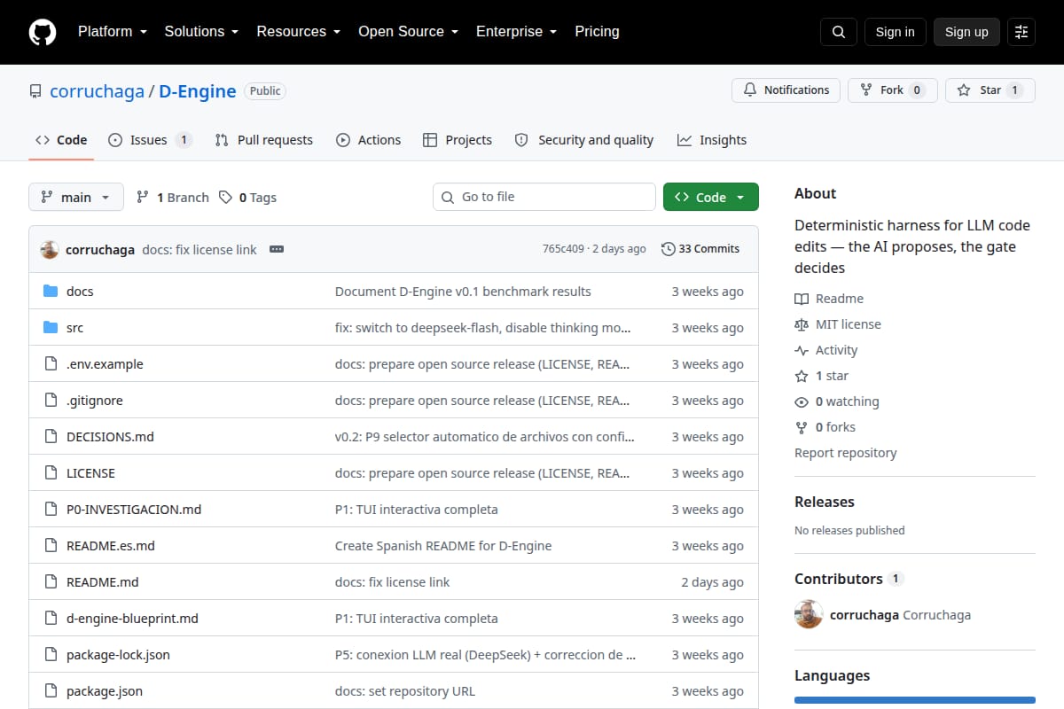Screen dimensions: 1064x709
Task: Open the Security and quality tab
Action: (584, 140)
